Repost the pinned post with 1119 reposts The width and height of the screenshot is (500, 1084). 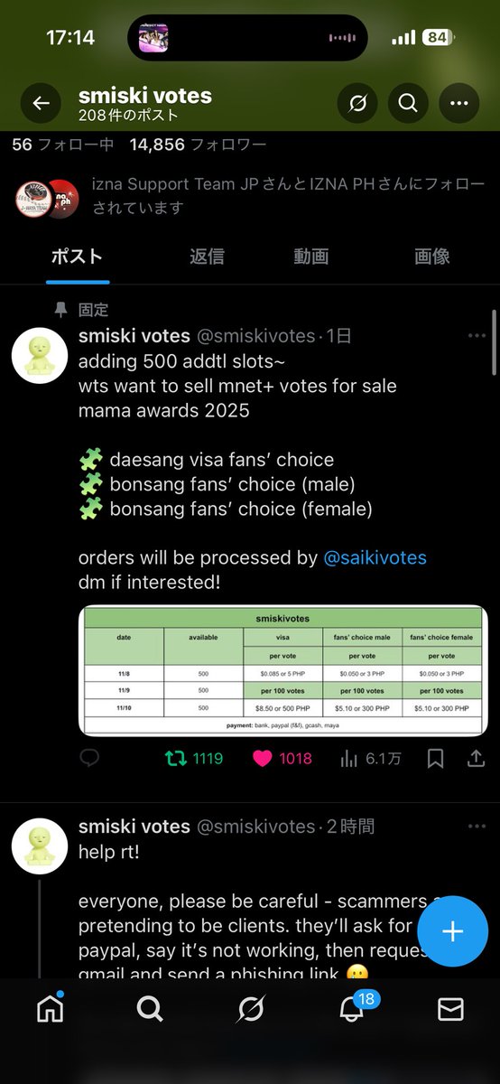click(193, 759)
